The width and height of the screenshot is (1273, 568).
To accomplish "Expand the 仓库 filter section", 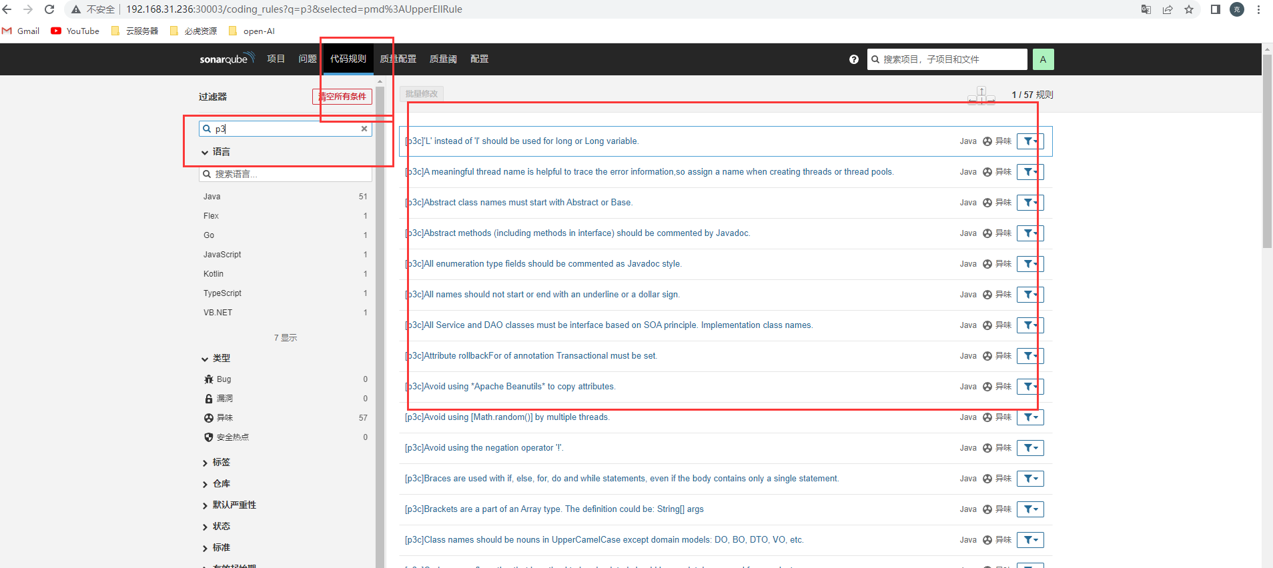I will click(x=216, y=484).
